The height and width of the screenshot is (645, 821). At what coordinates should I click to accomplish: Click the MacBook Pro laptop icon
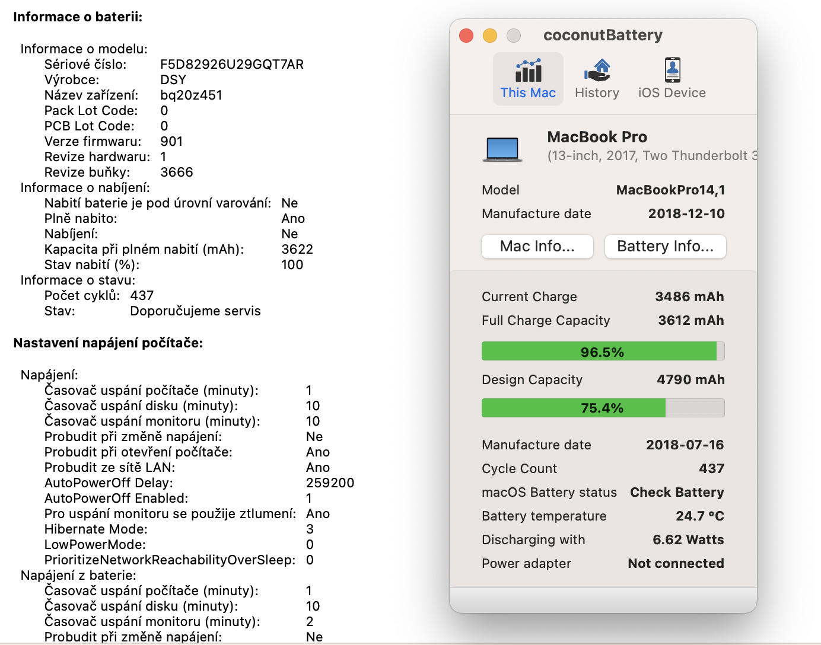click(502, 149)
